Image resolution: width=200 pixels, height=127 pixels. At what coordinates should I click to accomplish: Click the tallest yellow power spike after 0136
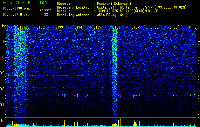point(121,122)
